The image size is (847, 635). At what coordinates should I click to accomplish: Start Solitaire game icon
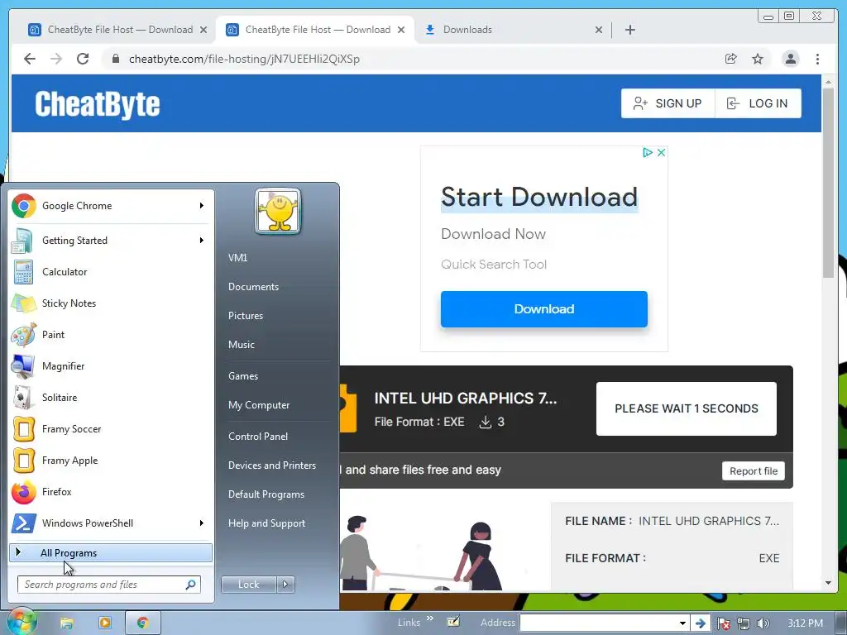point(24,398)
